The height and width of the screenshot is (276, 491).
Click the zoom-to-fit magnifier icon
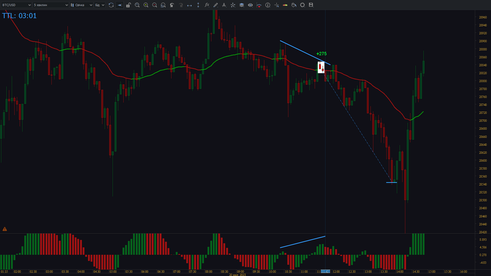pos(163,5)
